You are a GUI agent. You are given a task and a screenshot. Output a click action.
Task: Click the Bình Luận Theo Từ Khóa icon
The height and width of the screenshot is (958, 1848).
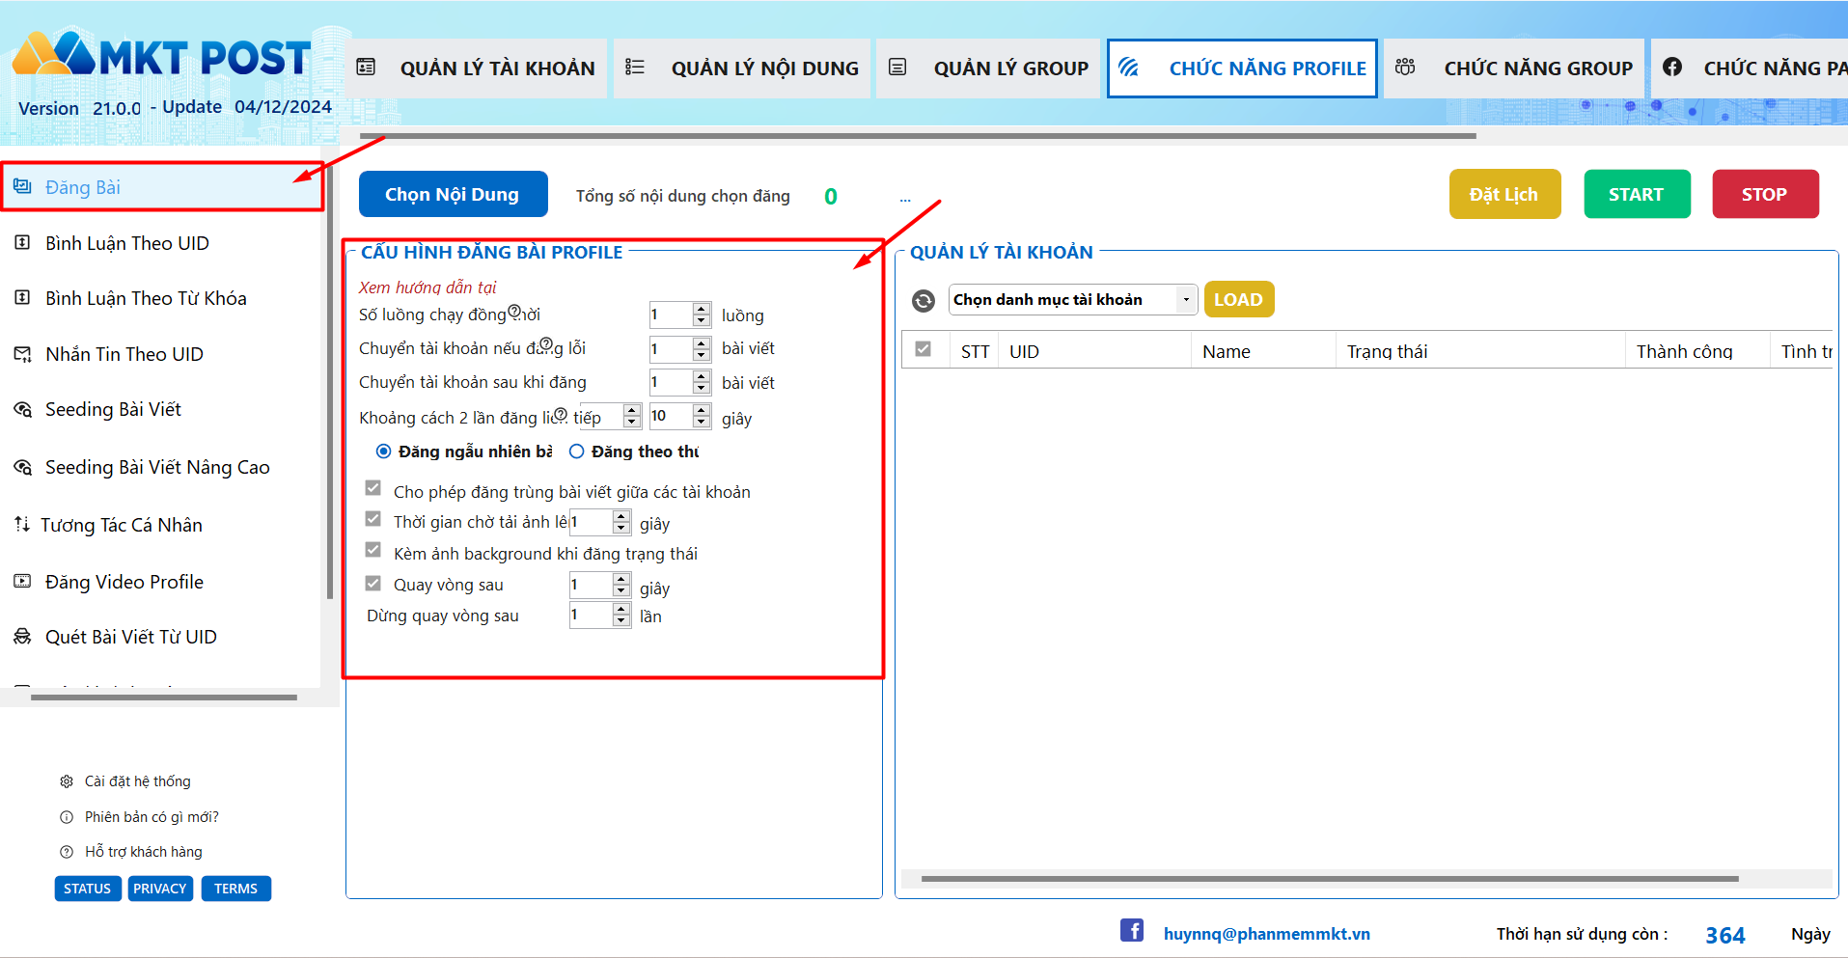click(x=22, y=297)
